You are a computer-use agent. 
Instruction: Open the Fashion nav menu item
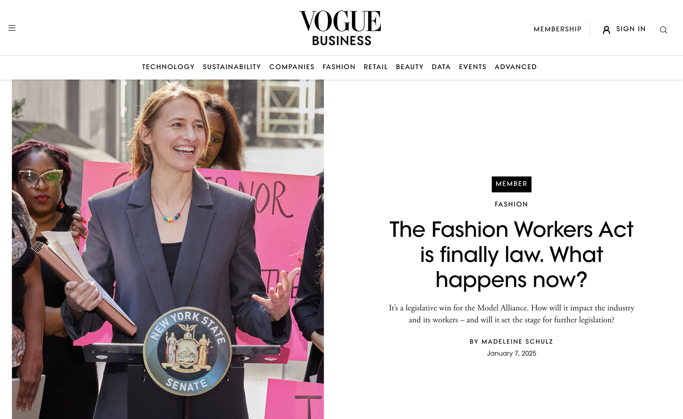(x=339, y=67)
